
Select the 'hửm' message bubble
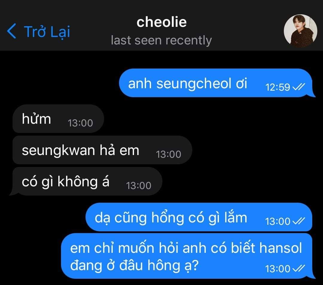(58, 119)
